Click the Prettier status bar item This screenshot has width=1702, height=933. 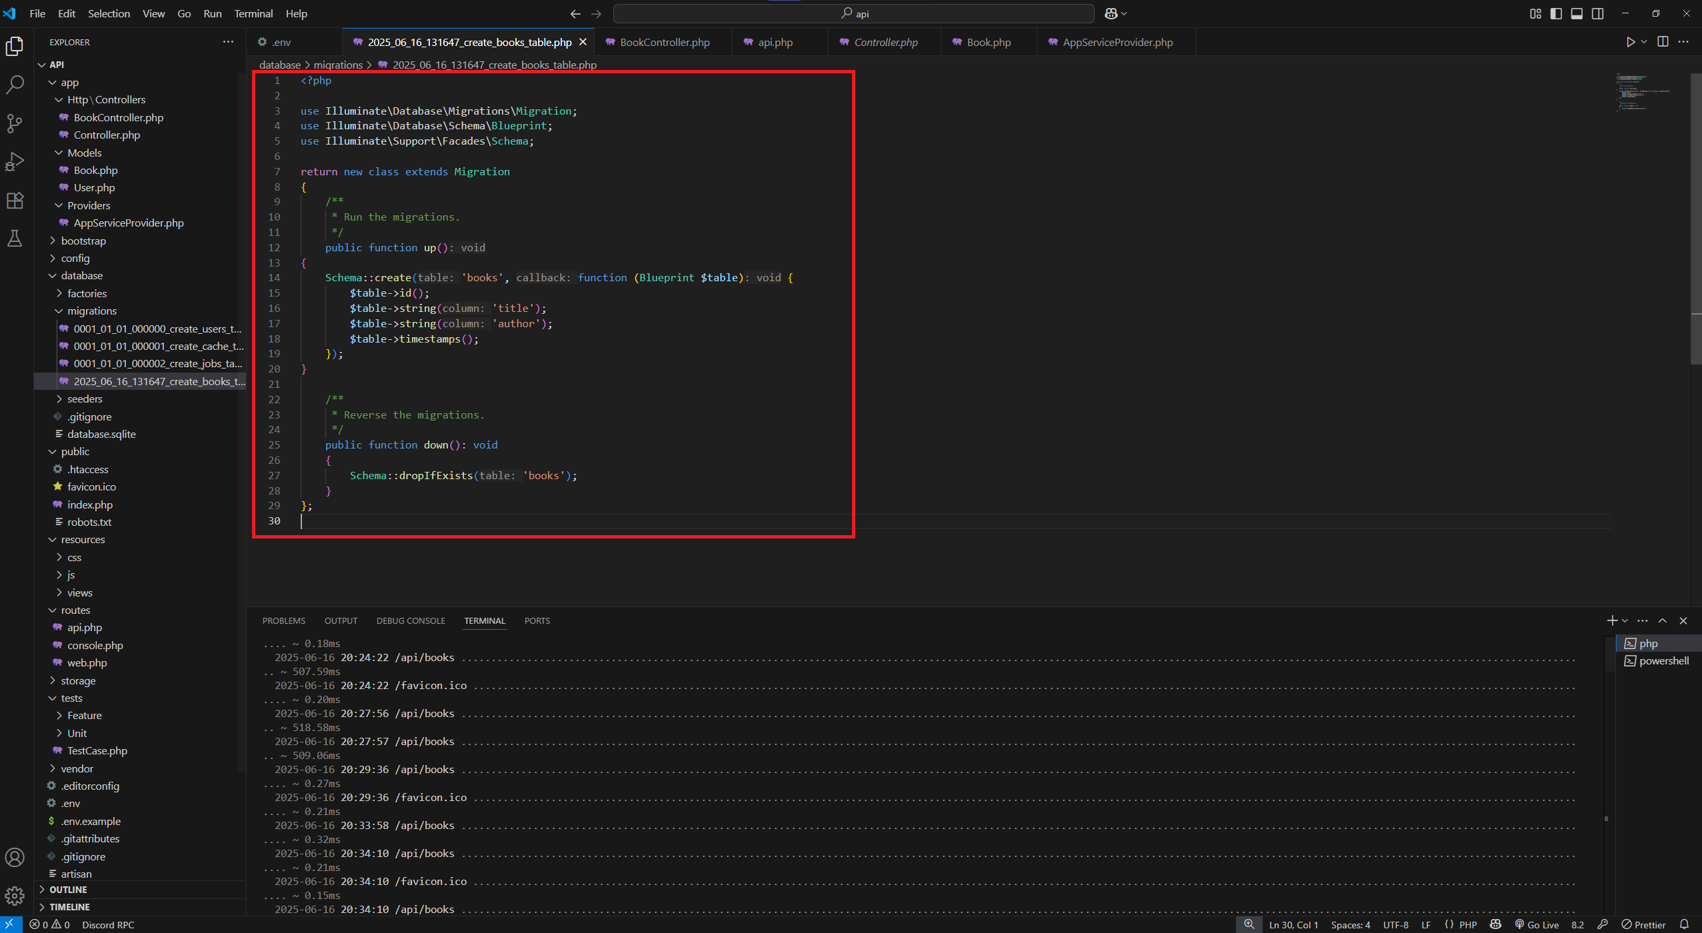click(x=1644, y=924)
